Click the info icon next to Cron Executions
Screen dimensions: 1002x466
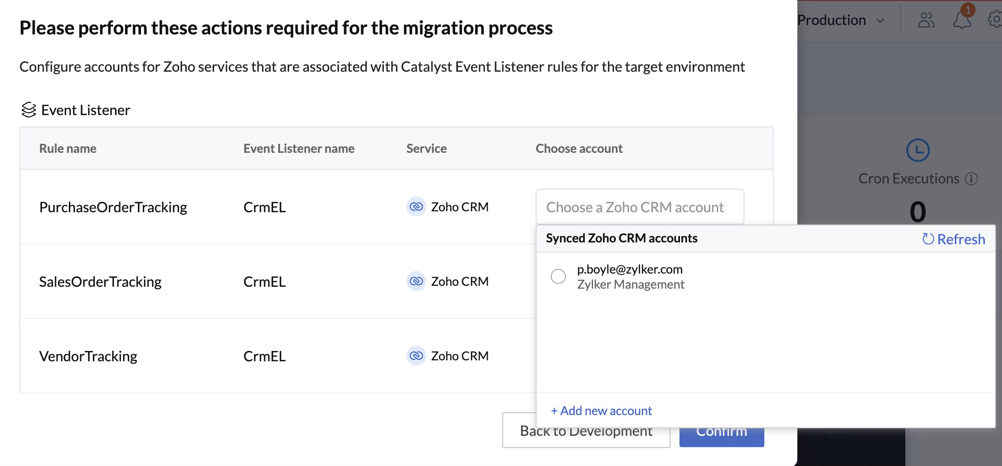pyautogui.click(x=971, y=179)
